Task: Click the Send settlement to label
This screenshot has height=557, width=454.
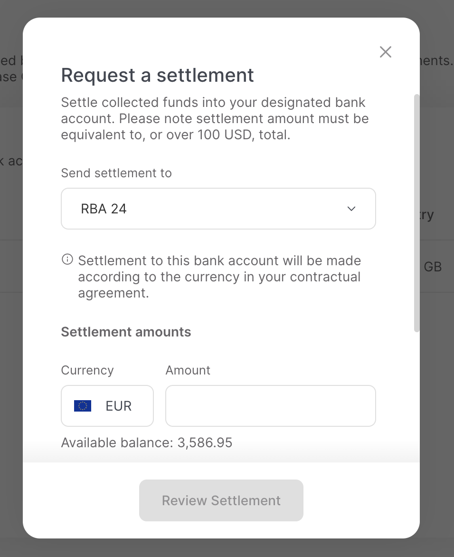Action: [x=116, y=173]
